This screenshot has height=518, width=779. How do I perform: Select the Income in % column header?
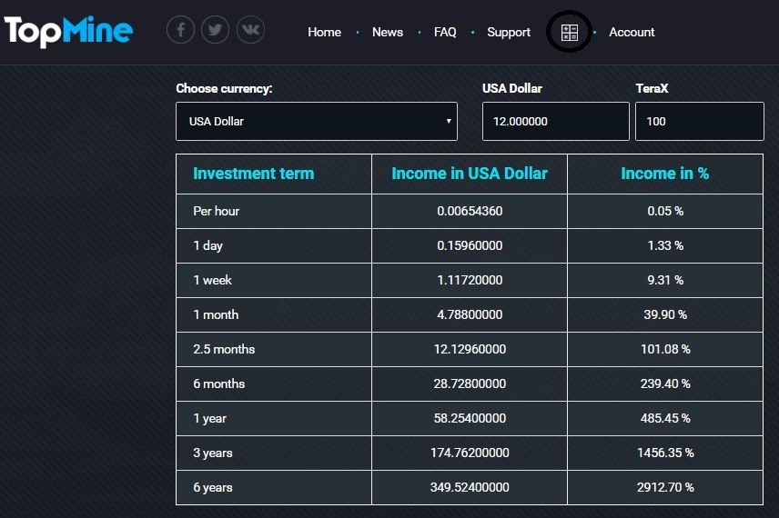(664, 174)
